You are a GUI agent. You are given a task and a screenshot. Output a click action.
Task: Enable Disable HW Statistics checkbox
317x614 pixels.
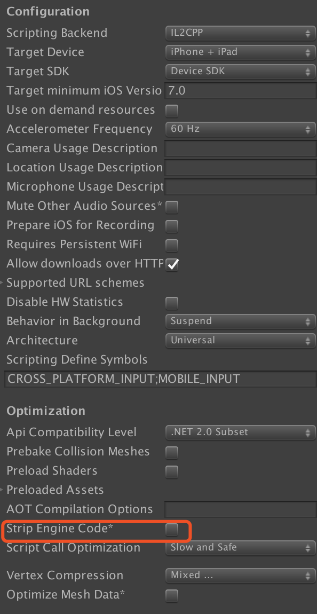172,303
